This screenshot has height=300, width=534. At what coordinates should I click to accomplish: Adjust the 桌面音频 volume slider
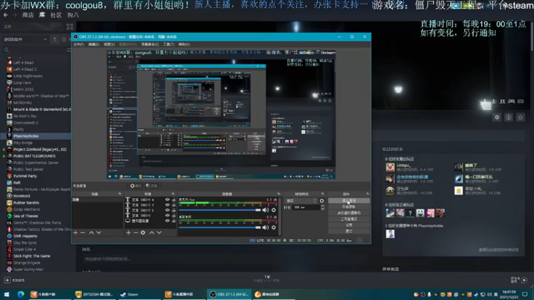point(220,227)
